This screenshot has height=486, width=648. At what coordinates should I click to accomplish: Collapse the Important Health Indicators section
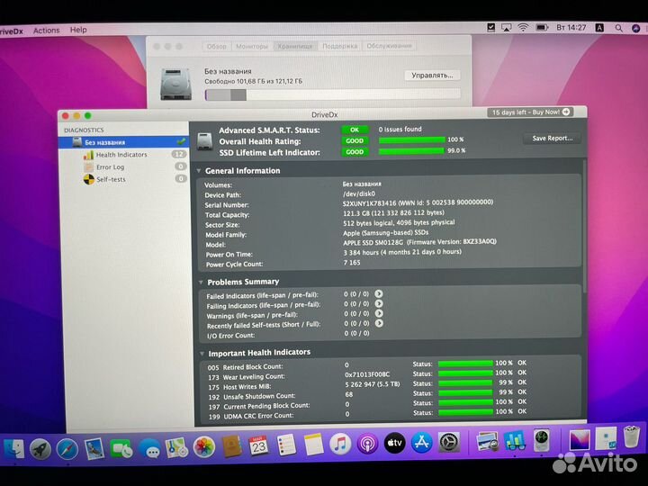[202, 354]
